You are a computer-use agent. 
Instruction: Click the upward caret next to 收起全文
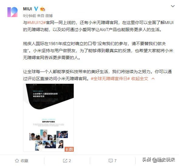tap(153, 79)
